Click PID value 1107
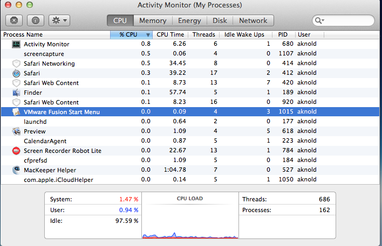This screenshot has width=382, height=246. [286, 53]
